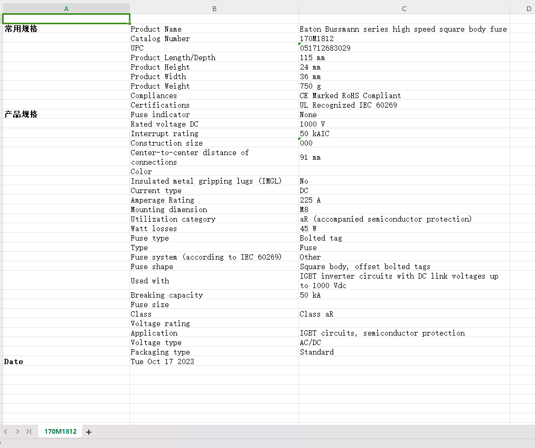This screenshot has width=535, height=448.
Task: Select the '051712683029' cell
Action: [x=405, y=47]
